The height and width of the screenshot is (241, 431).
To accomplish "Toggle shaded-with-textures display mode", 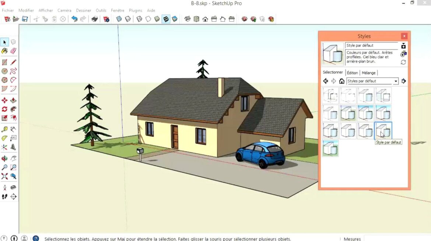I will pyautogui.click(x=165, y=19).
